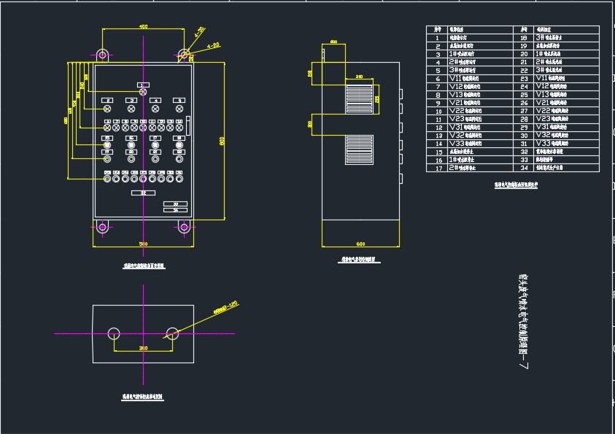Click the V33 entry in table row 31
The width and height of the screenshot is (615, 434).
pos(552,144)
